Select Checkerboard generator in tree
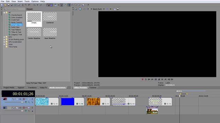The height and width of the screenshot is (123, 220). click(x=16, y=15)
